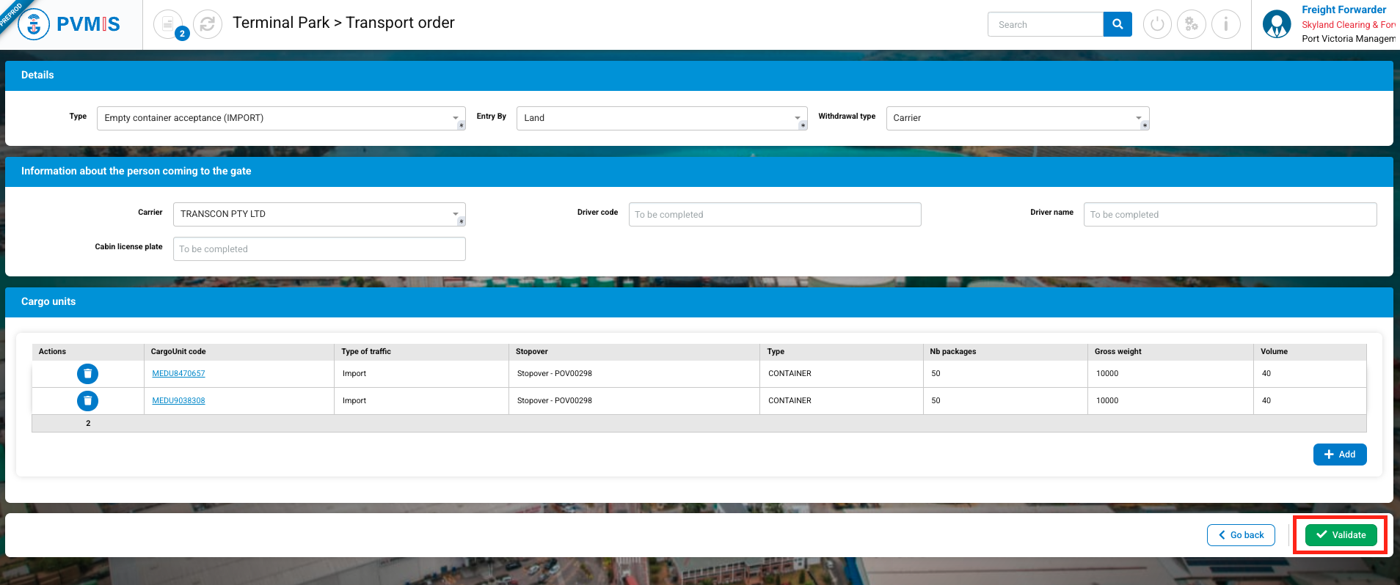Click the Go back button
Viewport: 1400px width, 585px height.
[1241, 535]
